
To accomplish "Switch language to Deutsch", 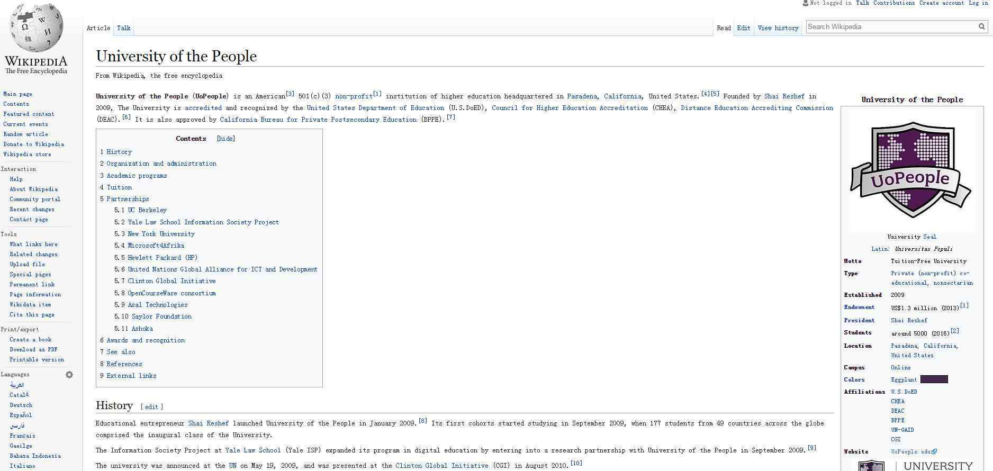I will pyautogui.click(x=21, y=405).
